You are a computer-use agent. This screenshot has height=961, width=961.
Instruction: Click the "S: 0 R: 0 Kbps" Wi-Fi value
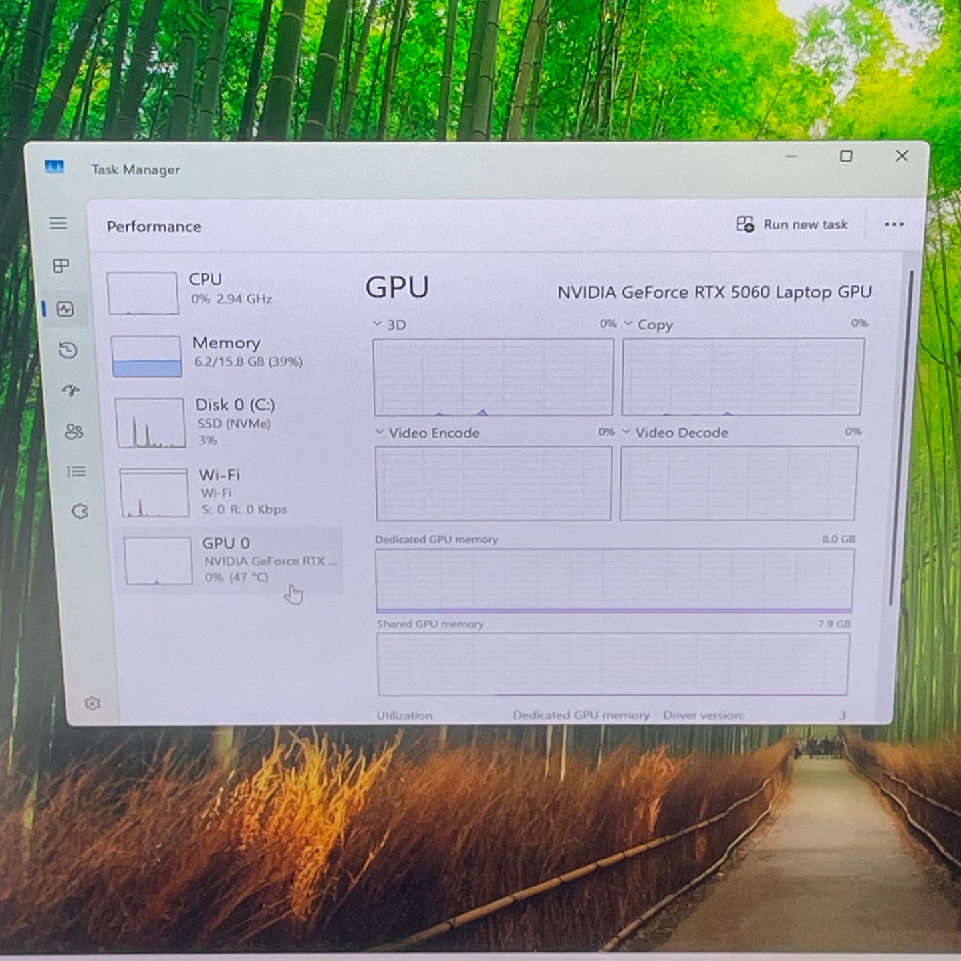click(x=244, y=509)
